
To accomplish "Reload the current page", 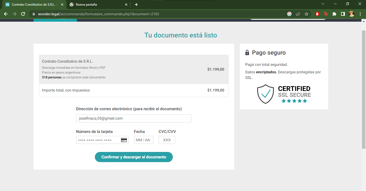I will 23,14.
